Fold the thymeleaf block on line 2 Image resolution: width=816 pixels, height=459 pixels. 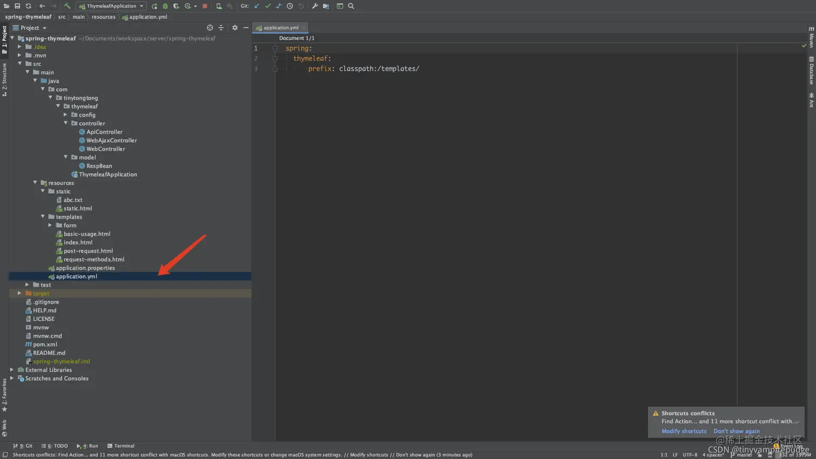pos(275,58)
